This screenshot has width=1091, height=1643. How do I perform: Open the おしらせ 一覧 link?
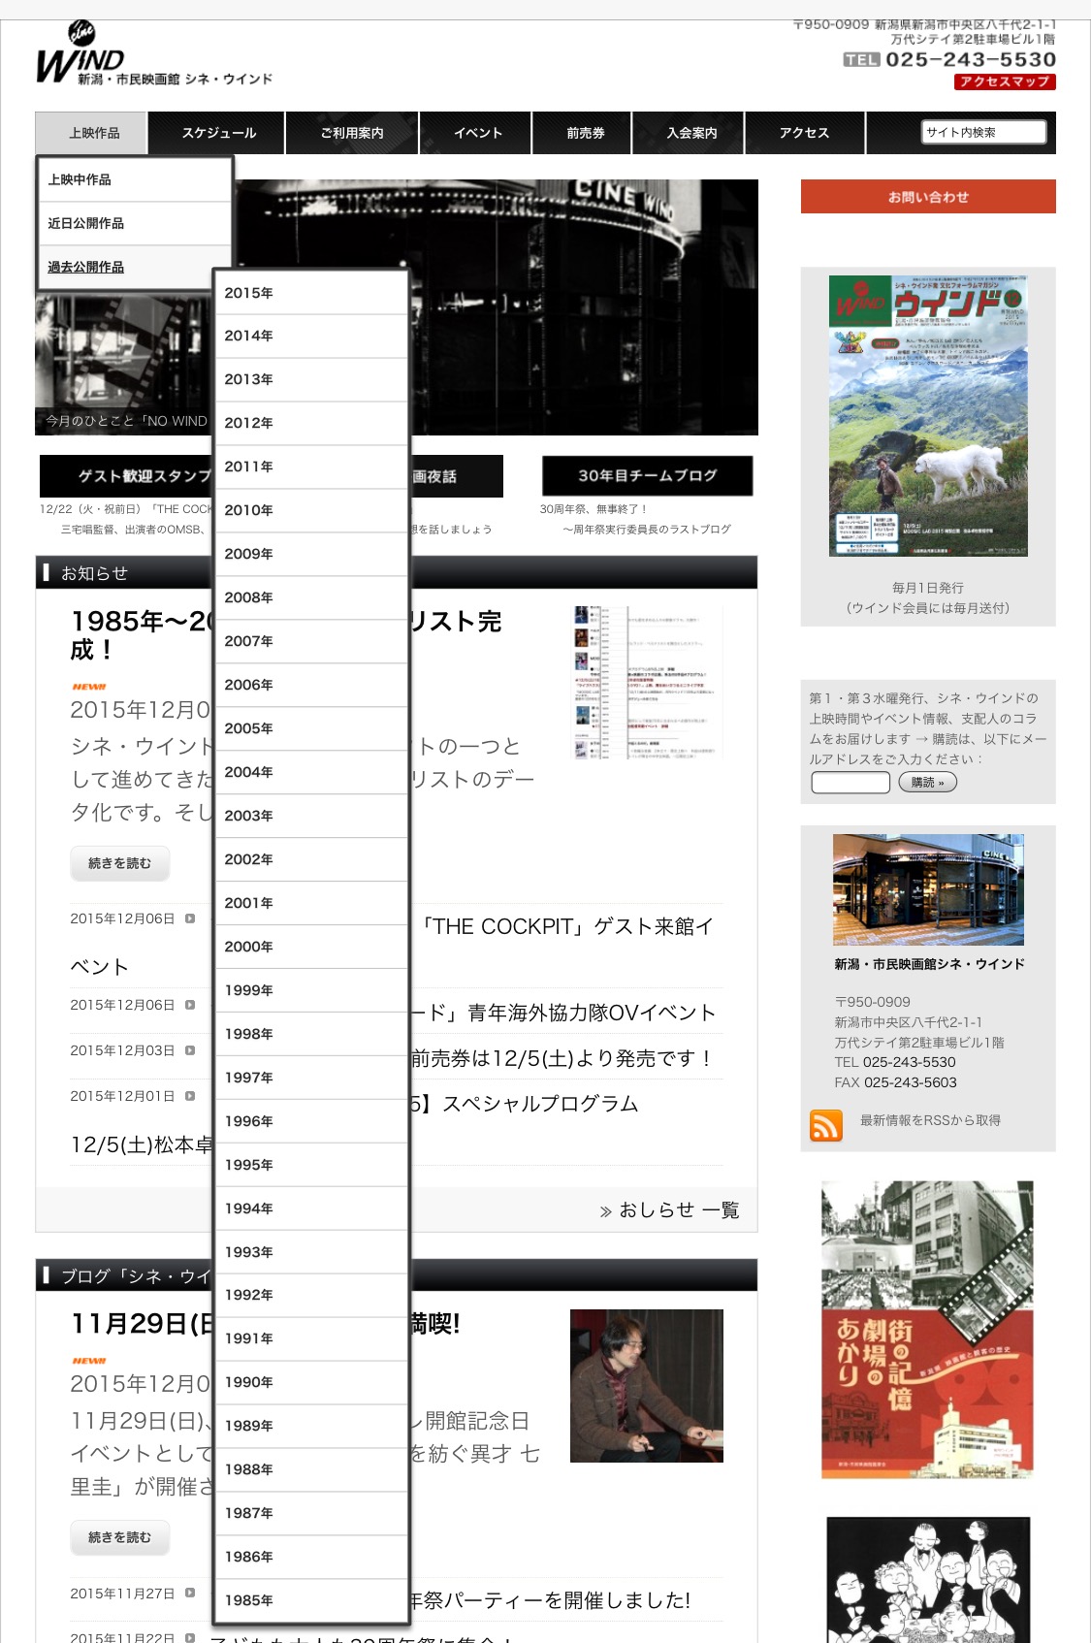[x=669, y=1210]
